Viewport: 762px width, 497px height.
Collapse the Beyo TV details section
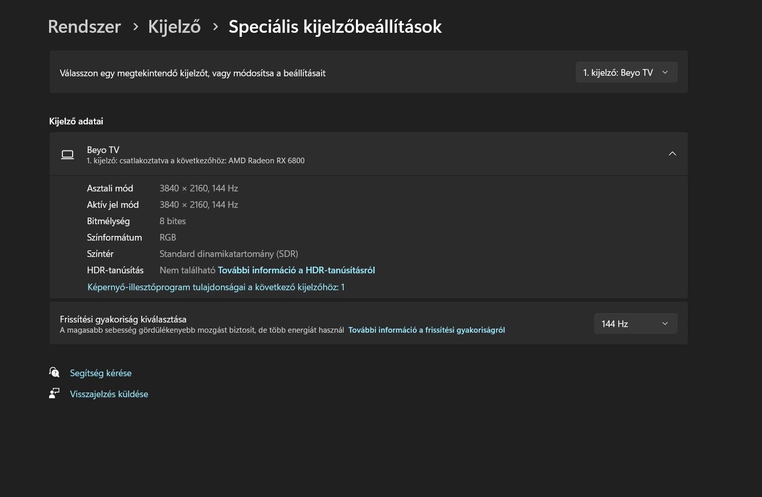pyautogui.click(x=672, y=154)
